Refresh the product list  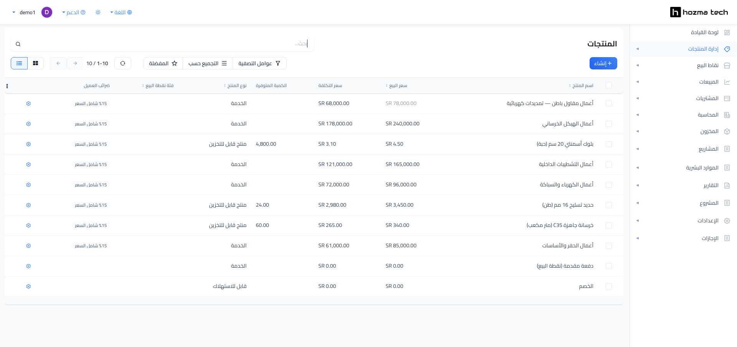click(x=123, y=63)
